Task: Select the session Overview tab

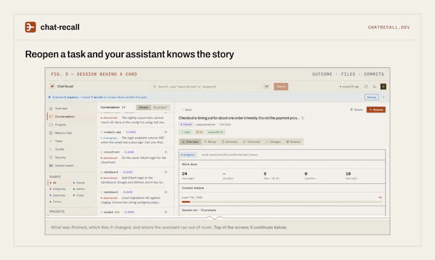Action: tap(190, 142)
